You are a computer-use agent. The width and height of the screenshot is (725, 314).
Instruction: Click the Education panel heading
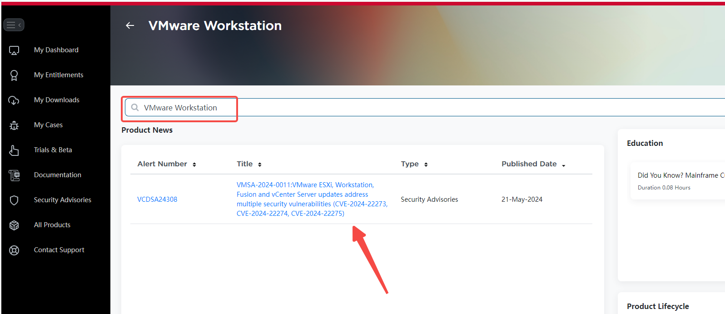(x=645, y=143)
